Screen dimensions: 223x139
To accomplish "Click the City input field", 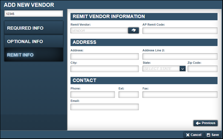I will (105, 69).
